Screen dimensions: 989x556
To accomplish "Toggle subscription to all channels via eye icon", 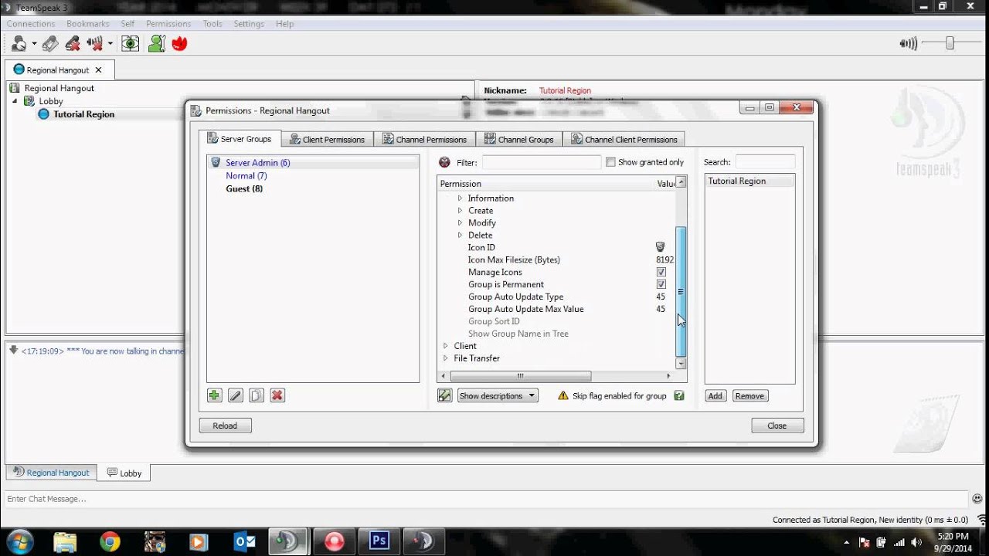I will click(x=130, y=42).
